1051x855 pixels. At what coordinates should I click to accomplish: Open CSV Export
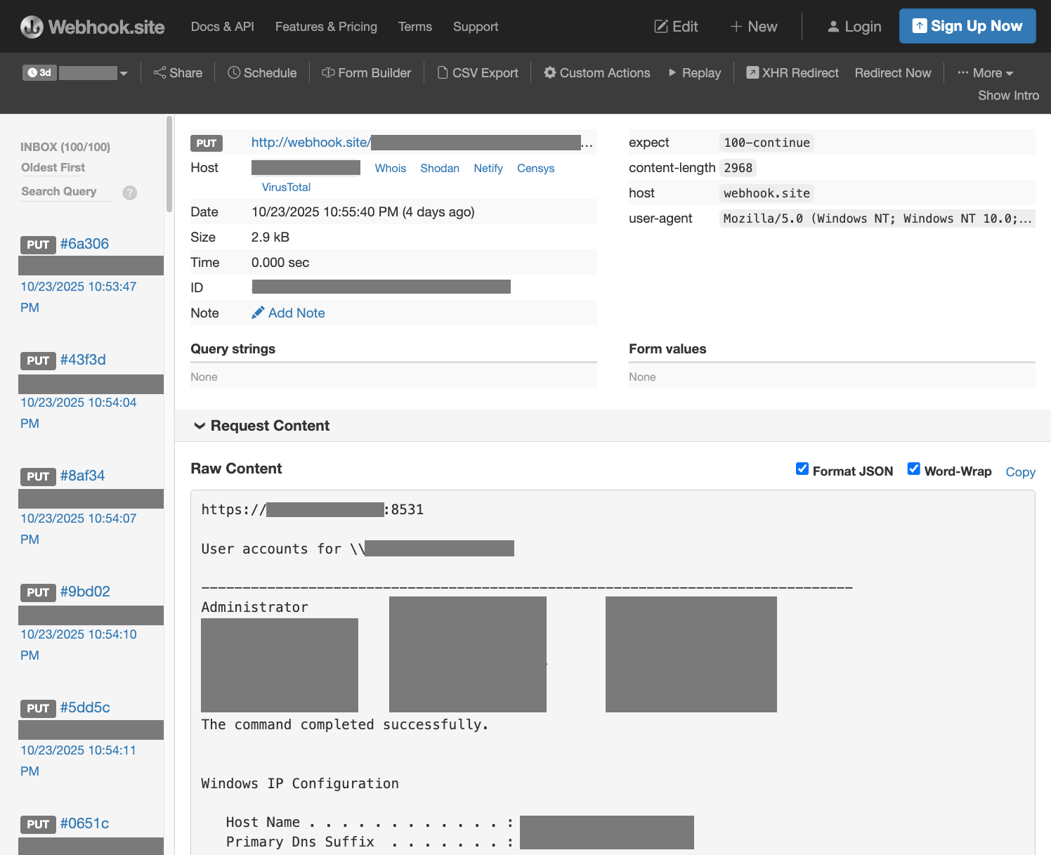point(478,72)
